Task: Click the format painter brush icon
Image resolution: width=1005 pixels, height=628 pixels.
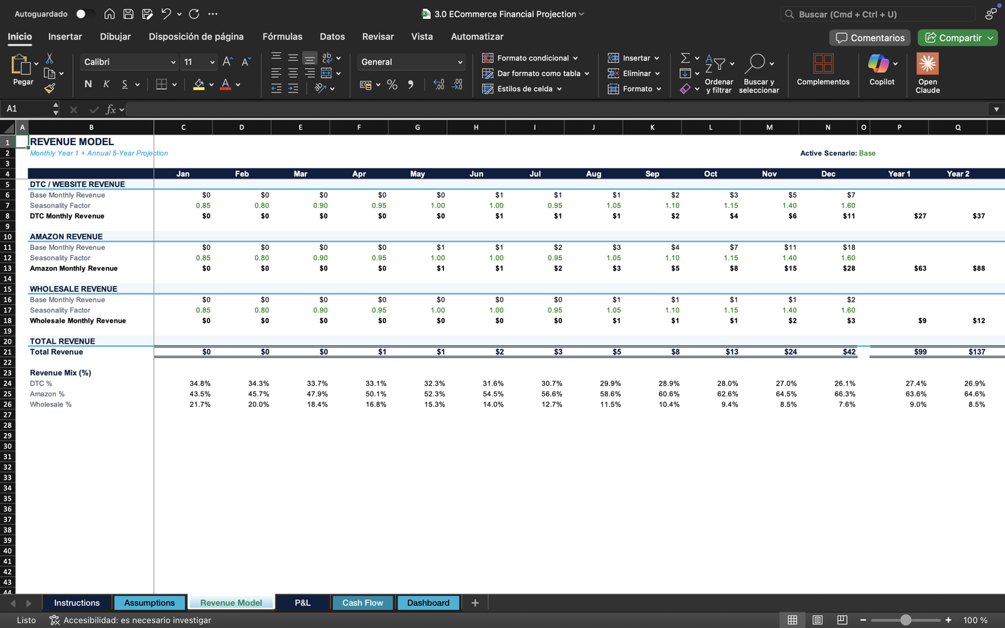Action: tap(50, 89)
